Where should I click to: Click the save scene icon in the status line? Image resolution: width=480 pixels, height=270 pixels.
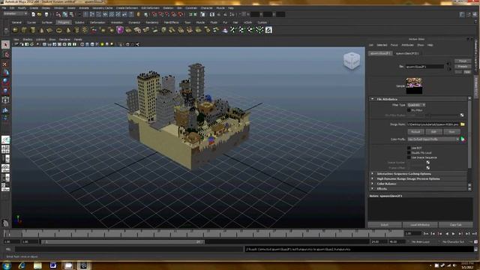click(46, 14)
